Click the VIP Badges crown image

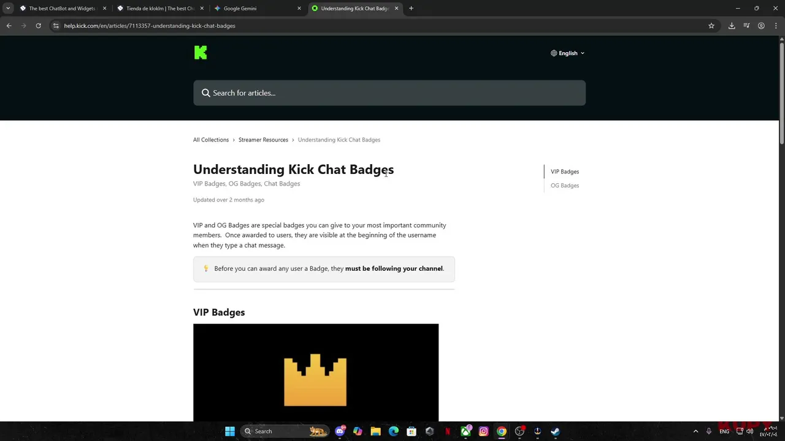tap(316, 372)
